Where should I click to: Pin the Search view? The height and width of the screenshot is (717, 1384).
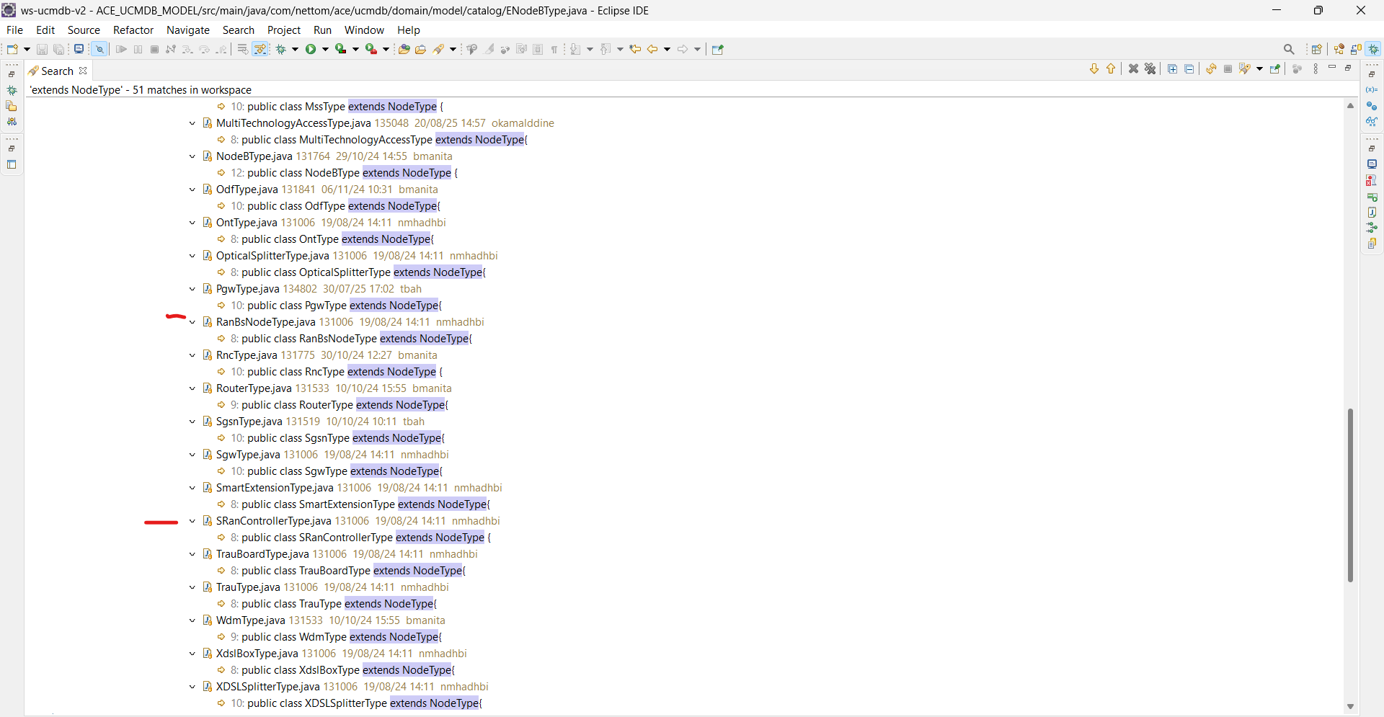(x=1275, y=69)
